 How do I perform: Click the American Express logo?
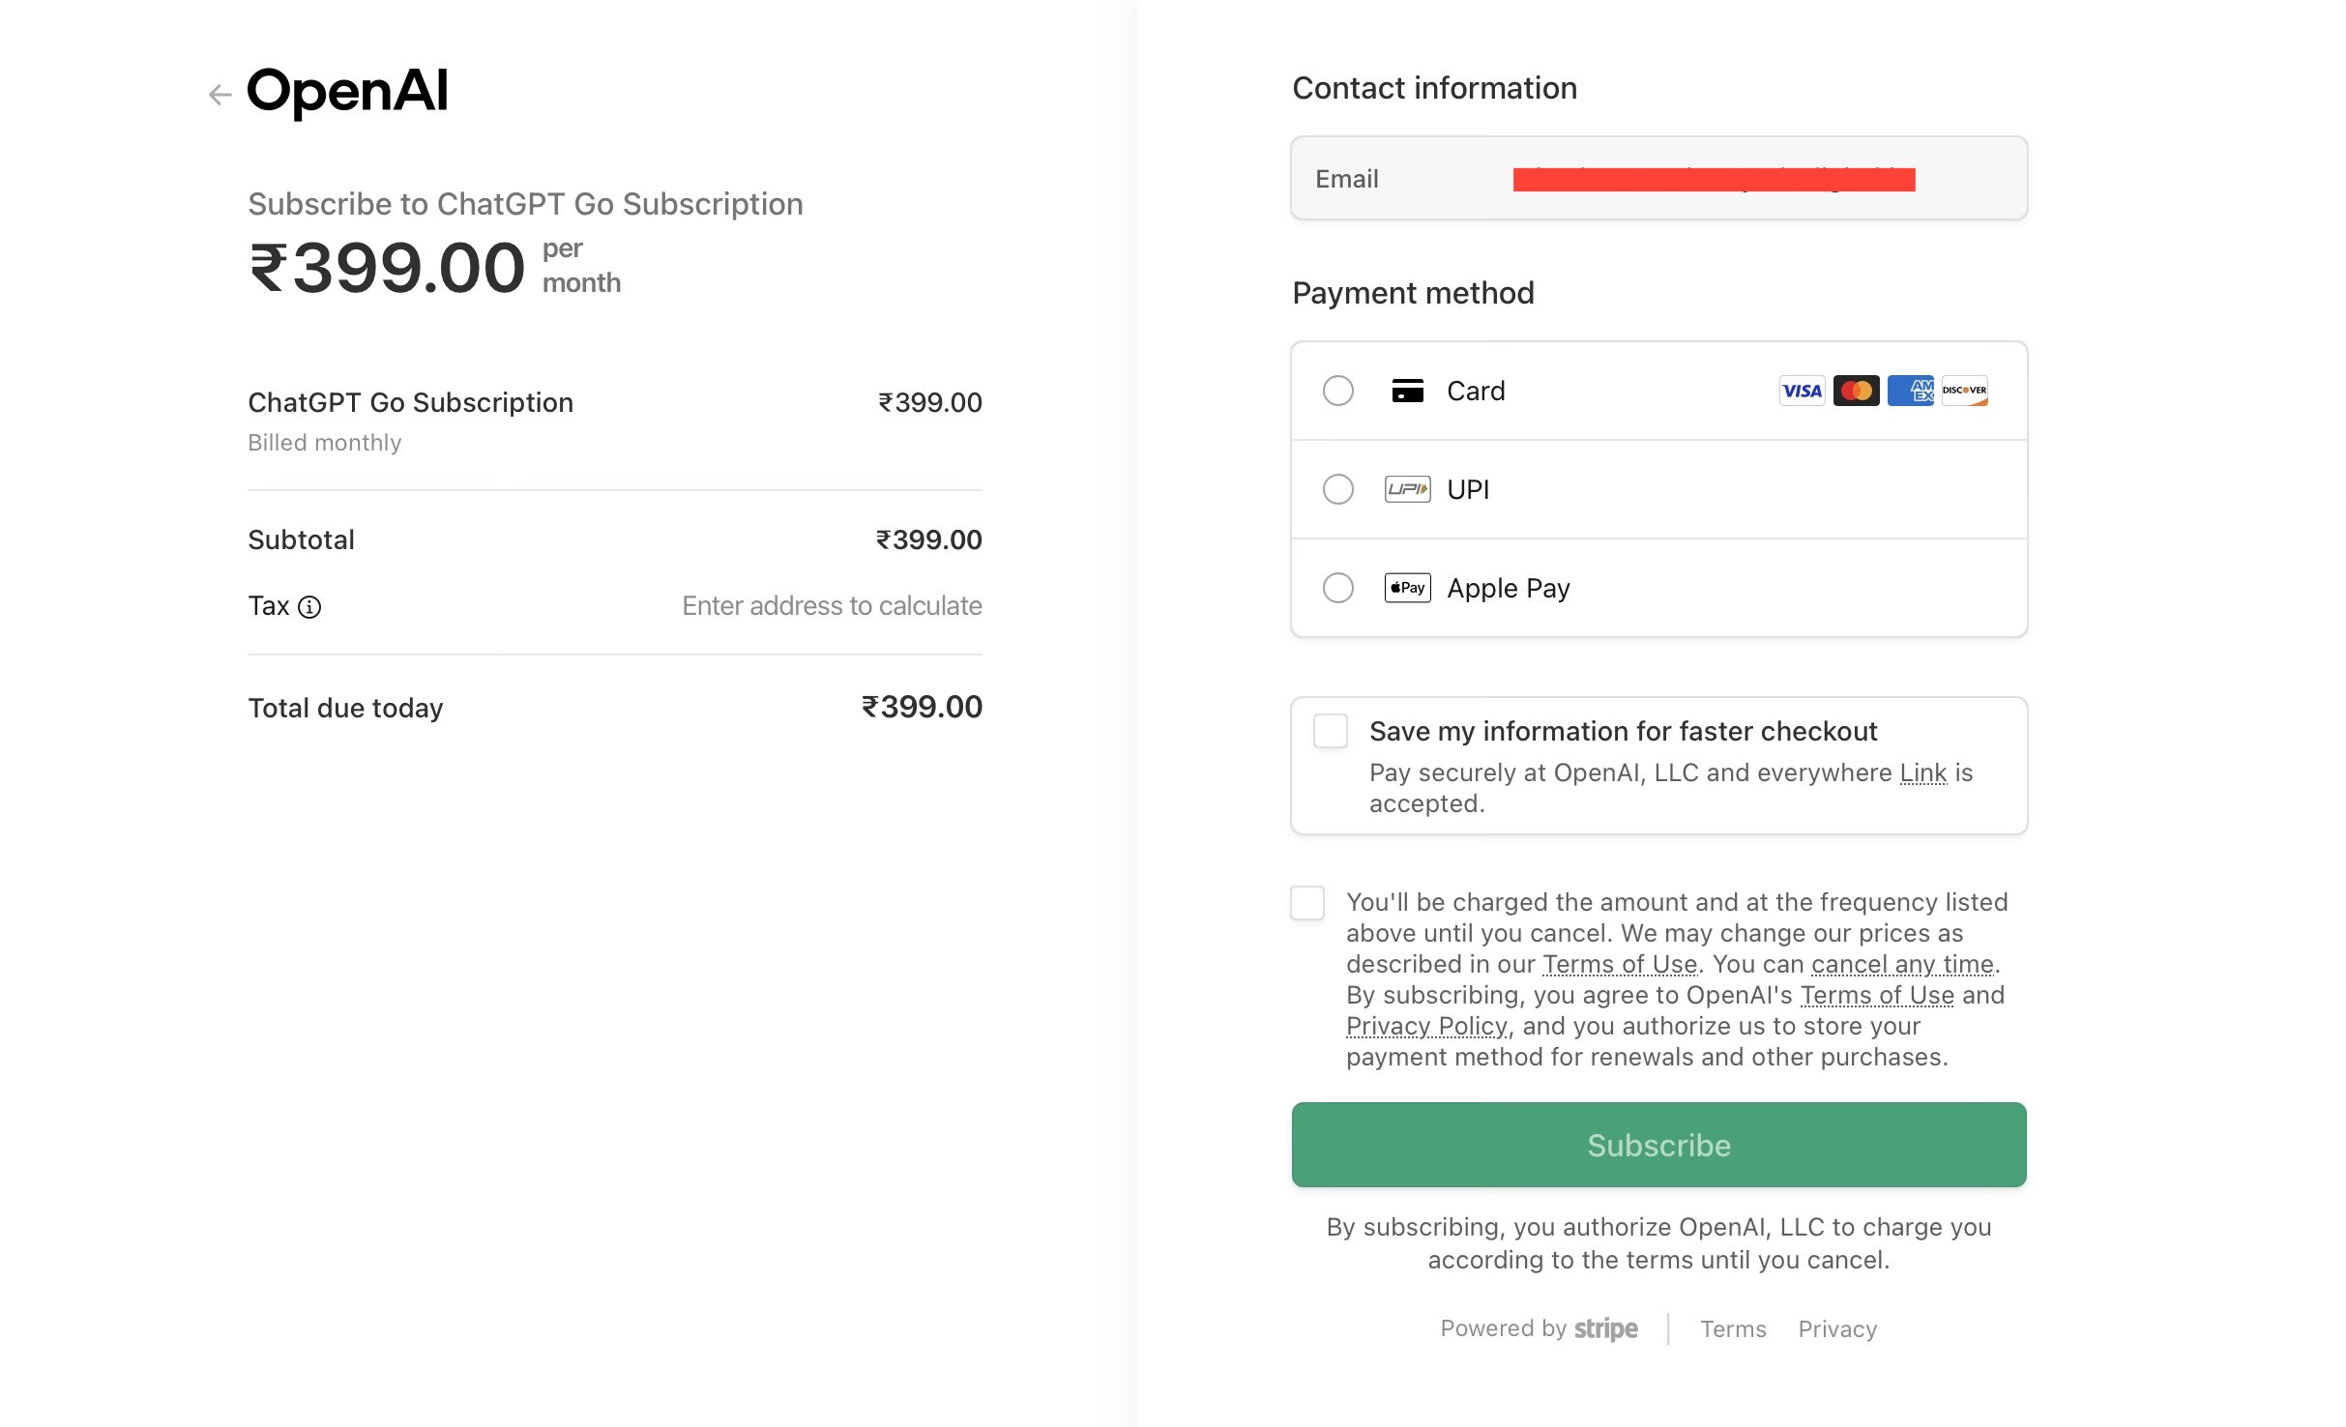pyautogui.click(x=1910, y=391)
